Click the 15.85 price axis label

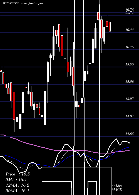(130, 64)
